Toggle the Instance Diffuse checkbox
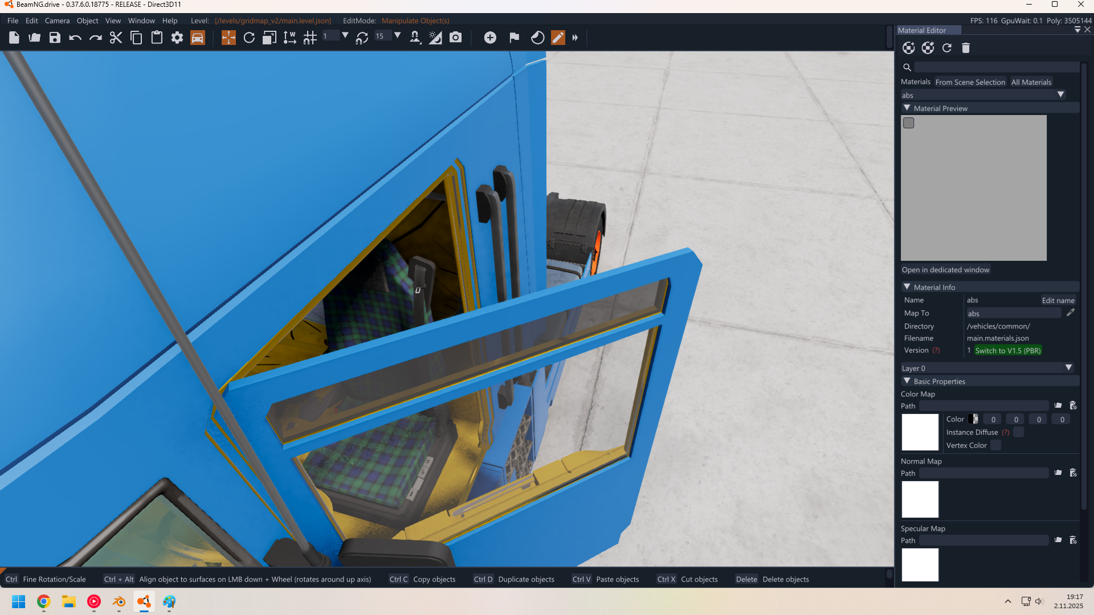The width and height of the screenshot is (1094, 615). (1019, 432)
